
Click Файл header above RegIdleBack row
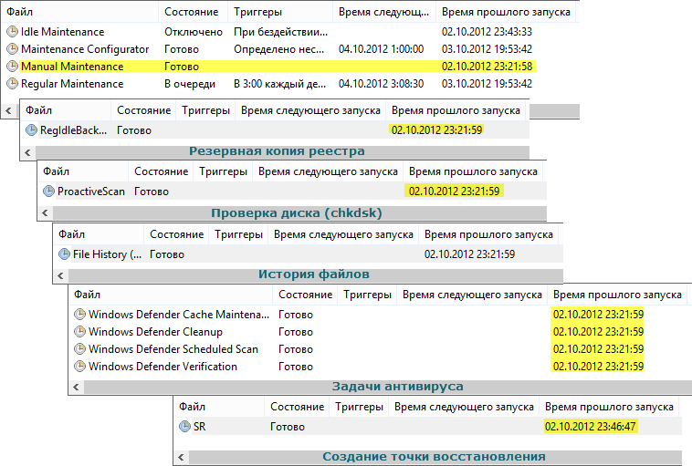tap(66, 110)
